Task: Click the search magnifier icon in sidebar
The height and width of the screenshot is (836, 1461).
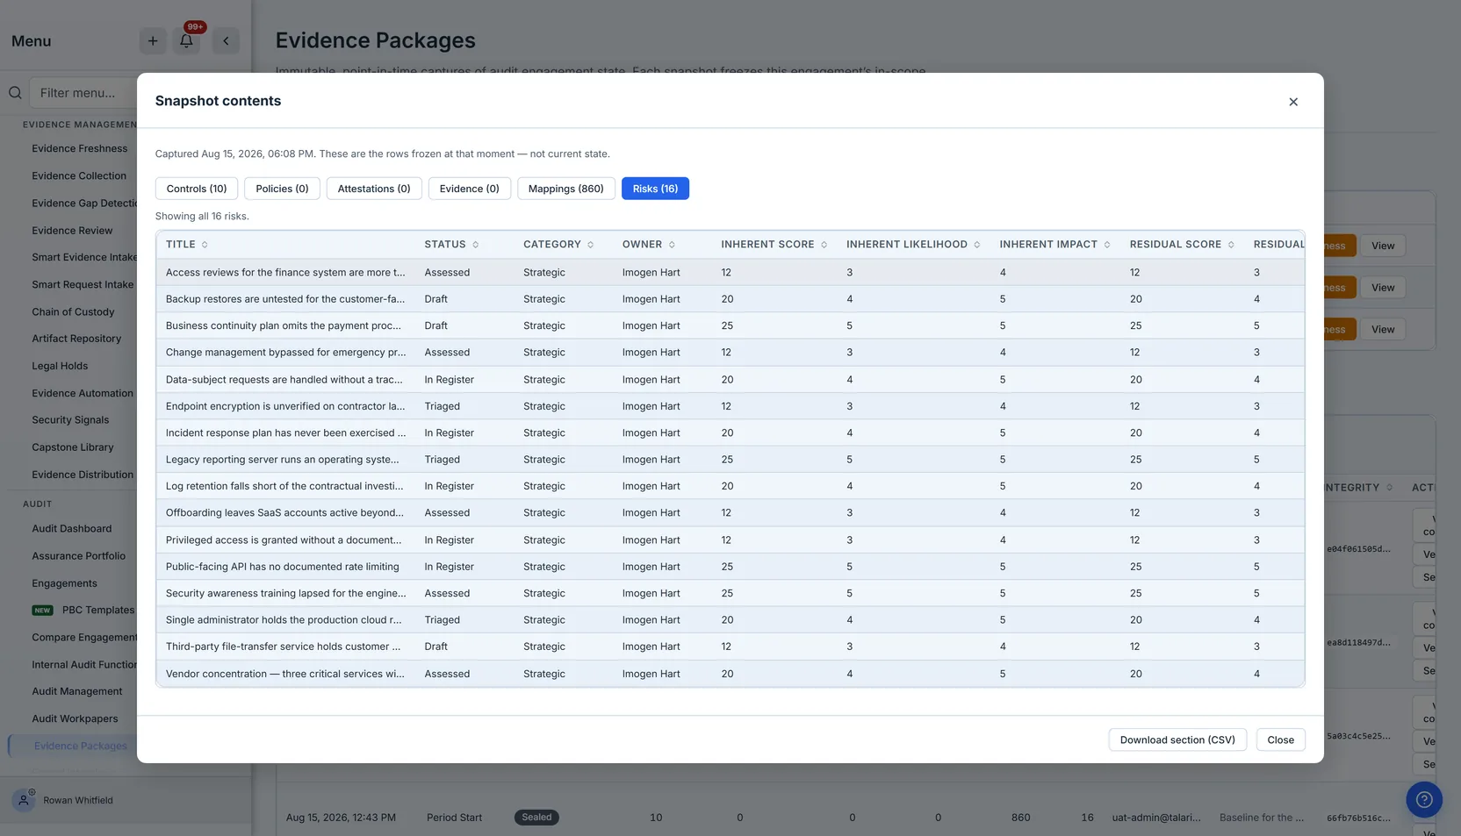Action: pos(15,93)
